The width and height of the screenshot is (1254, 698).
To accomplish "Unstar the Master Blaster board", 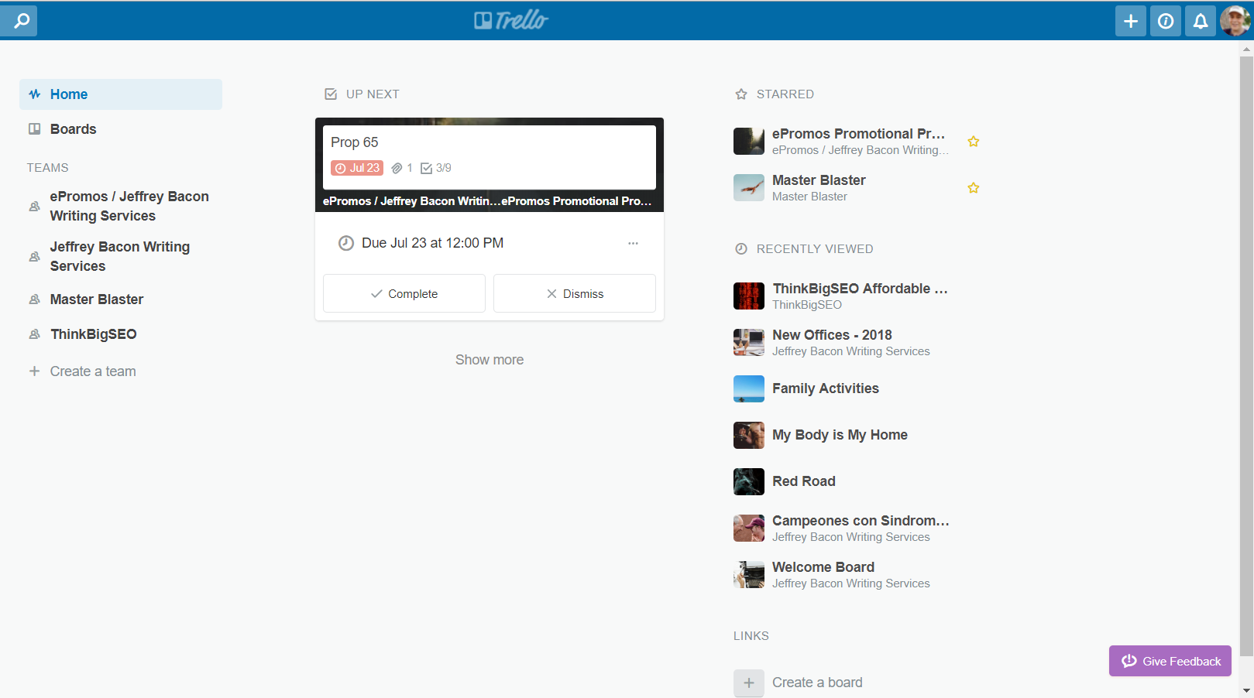I will click(x=974, y=188).
